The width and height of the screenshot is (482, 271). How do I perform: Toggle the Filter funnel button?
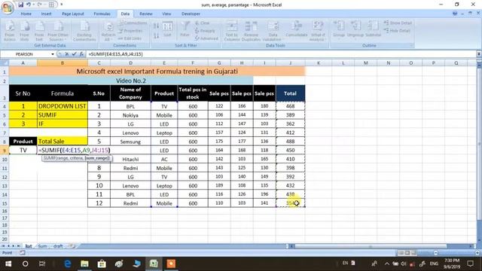(185, 29)
